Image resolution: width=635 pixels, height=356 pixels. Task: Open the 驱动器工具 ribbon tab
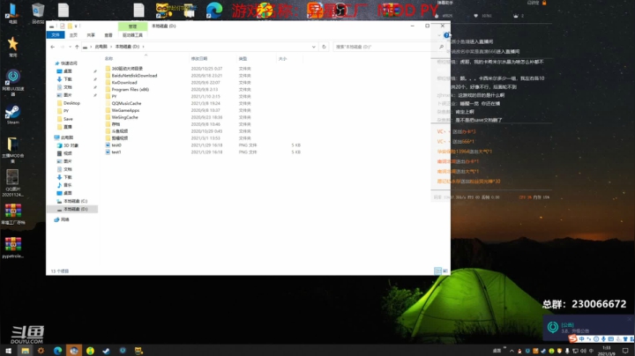132,35
